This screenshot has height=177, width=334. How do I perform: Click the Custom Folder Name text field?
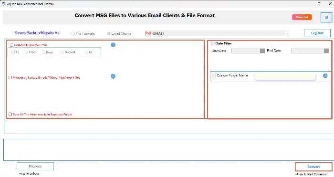285,76
